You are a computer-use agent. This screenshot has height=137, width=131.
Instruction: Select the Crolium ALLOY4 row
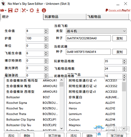click(94, 120)
